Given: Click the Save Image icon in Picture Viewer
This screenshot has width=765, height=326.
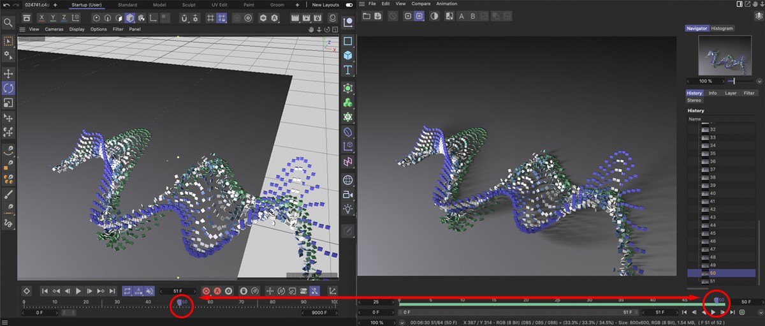Looking at the screenshot, I should pos(377,16).
